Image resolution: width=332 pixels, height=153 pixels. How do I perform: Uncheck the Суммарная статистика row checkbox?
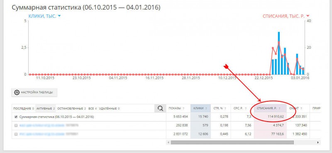[x=16, y=117]
